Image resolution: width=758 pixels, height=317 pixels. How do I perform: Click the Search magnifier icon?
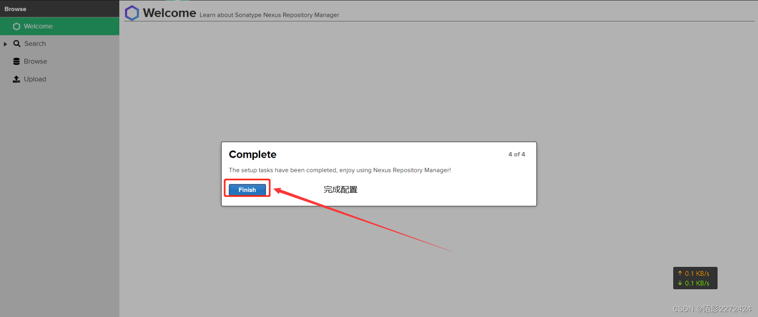[x=17, y=44]
